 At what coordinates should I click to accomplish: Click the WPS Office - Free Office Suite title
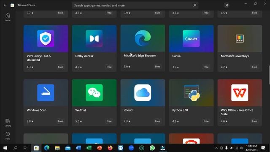(237, 112)
